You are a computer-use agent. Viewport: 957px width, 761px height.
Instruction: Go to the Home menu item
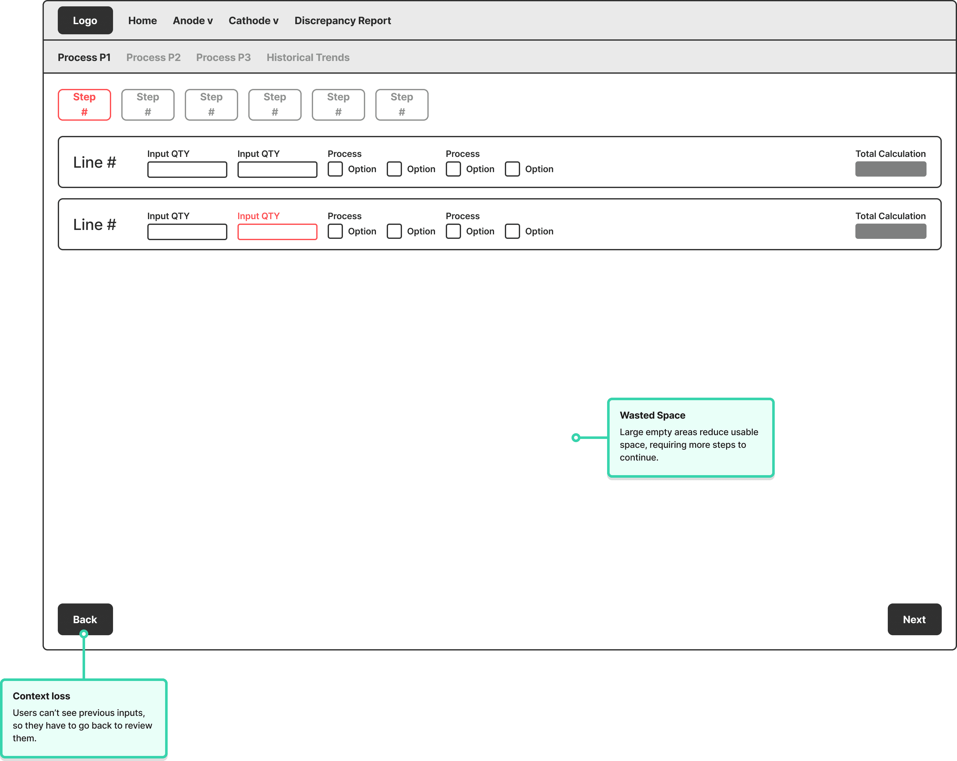click(143, 20)
